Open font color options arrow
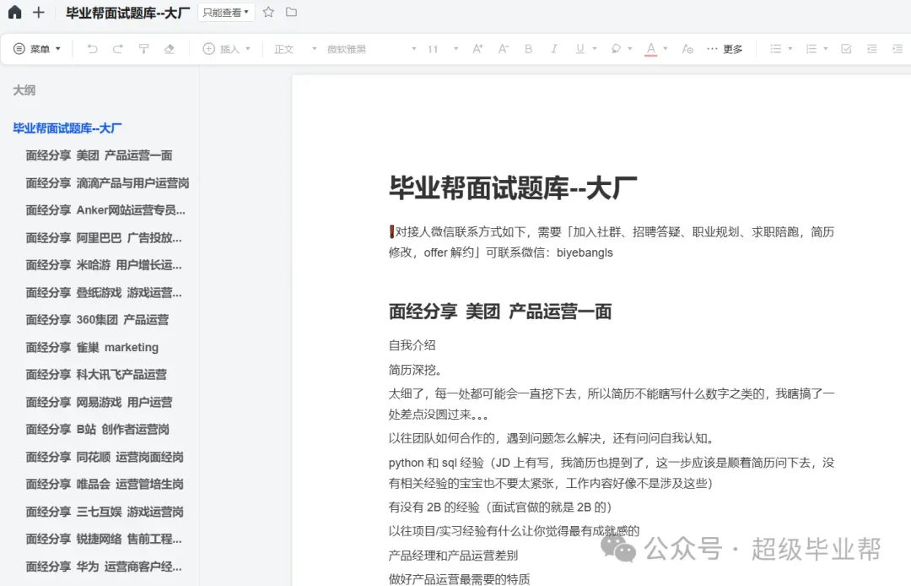This screenshot has height=586, width=911. (x=666, y=49)
